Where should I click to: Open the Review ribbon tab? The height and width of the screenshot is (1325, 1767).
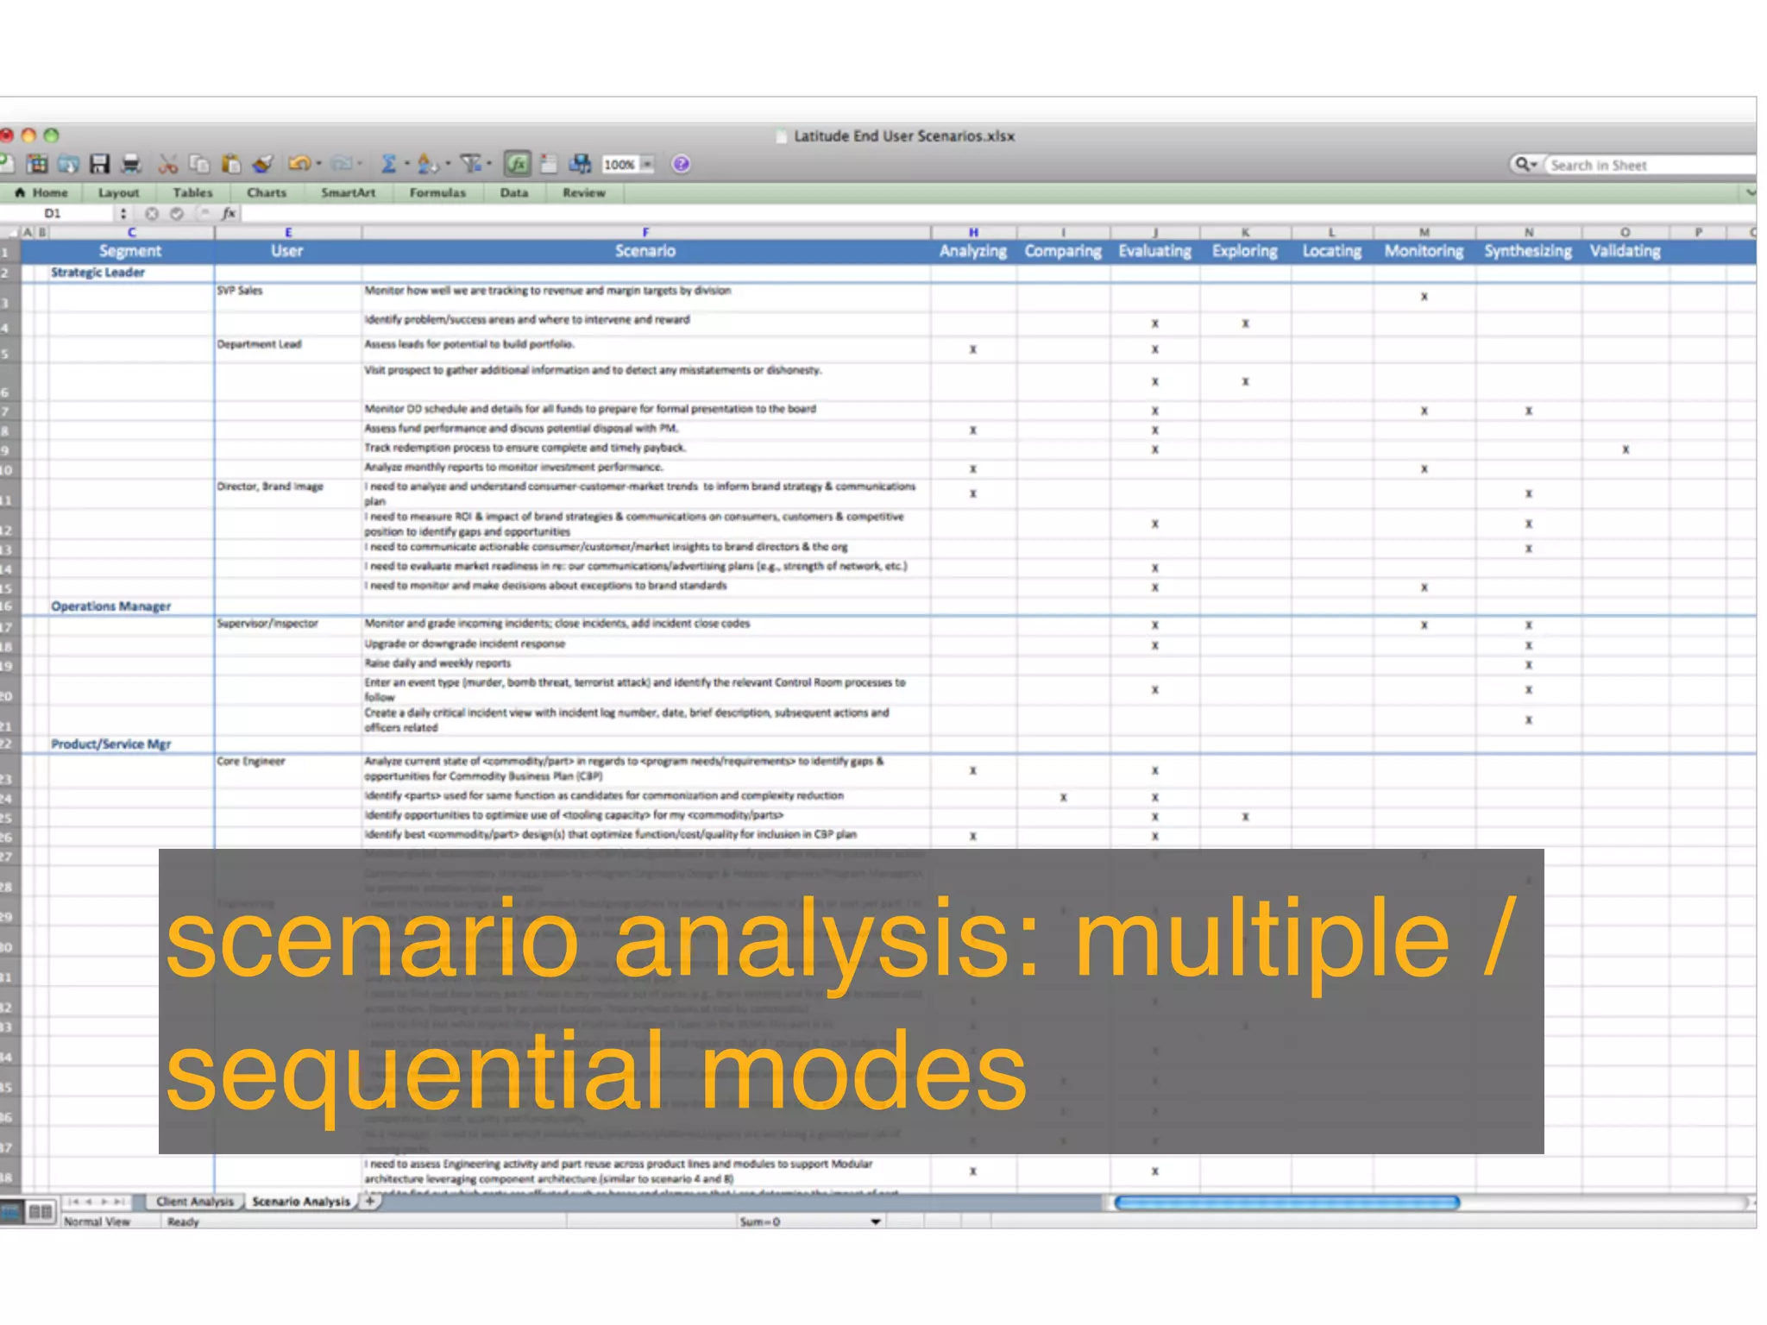(x=584, y=192)
